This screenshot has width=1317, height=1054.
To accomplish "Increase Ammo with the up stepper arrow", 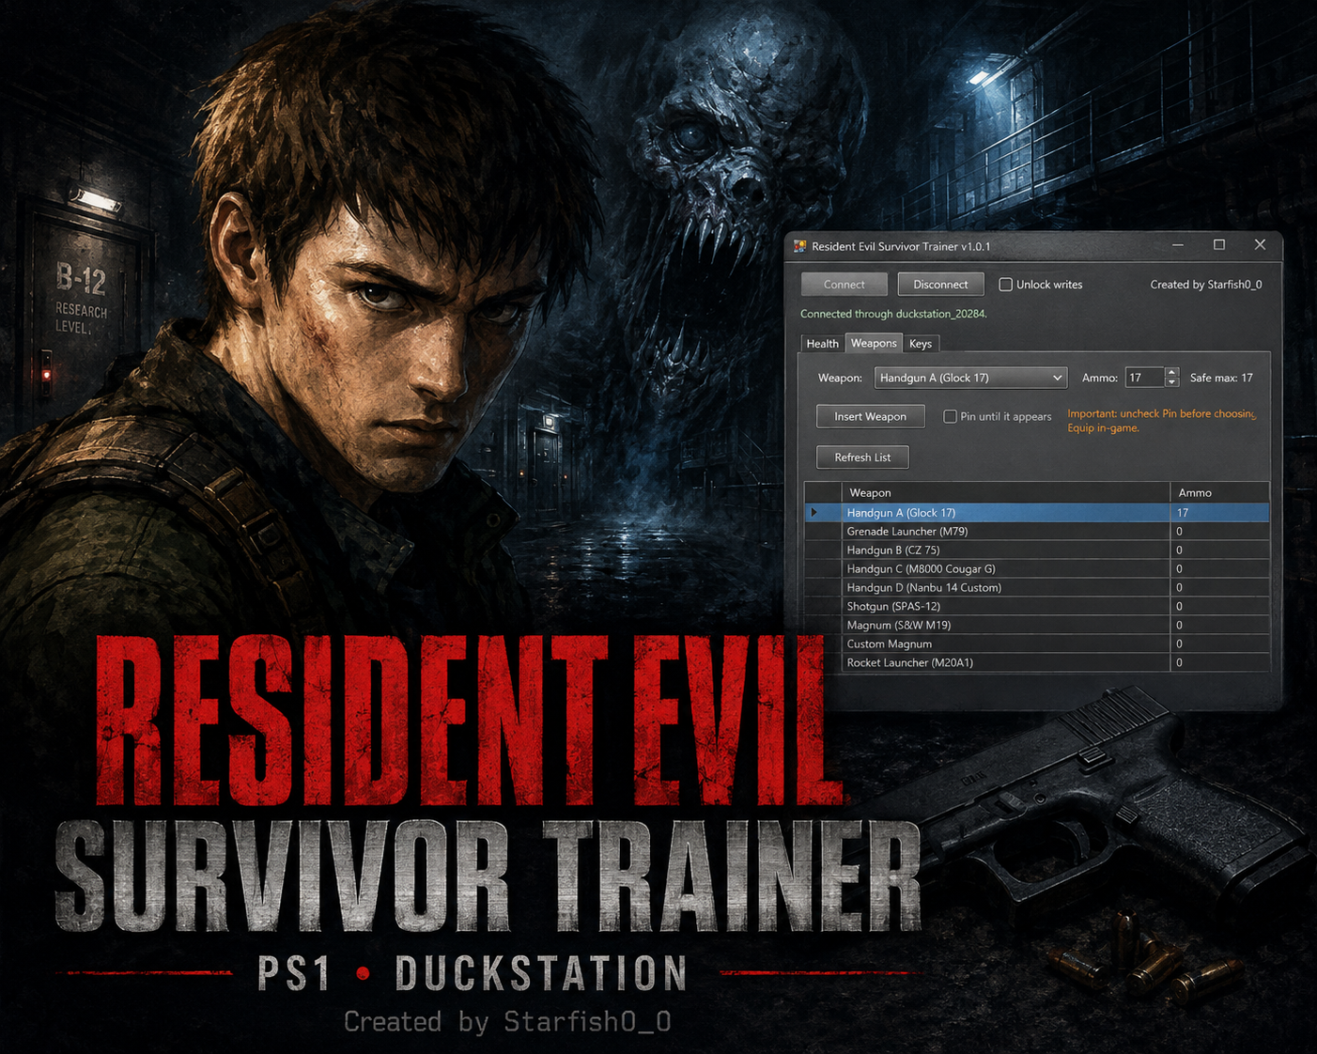I will click(x=1171, y=373).
